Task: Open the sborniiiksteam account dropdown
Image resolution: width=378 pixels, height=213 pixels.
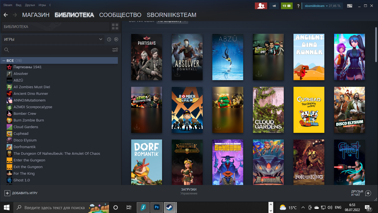Action: click(x=322, y=6)
